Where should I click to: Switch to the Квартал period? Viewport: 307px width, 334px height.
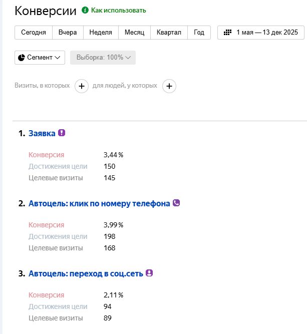169,33
